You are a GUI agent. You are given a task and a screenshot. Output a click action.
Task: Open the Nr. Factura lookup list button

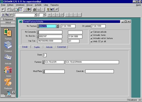pyautogui.click(x=38, y=26)
